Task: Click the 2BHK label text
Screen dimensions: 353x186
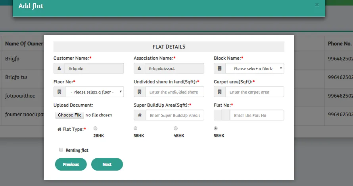Action: 99,135
